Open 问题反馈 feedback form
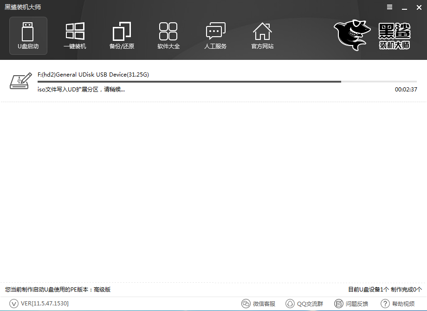 pos(351,304)
